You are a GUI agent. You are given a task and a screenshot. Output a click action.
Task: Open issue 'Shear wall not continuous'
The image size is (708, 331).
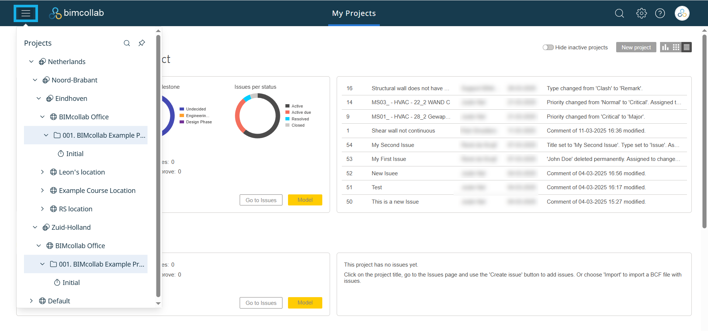click(x=403, y=131)
